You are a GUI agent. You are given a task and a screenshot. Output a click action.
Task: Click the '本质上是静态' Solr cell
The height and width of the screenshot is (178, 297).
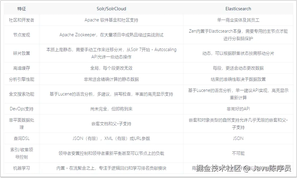[x=111, y=53]
